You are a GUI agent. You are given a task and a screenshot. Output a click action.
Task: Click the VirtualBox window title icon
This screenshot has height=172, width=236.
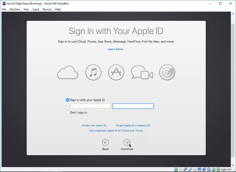click(4, 3)
